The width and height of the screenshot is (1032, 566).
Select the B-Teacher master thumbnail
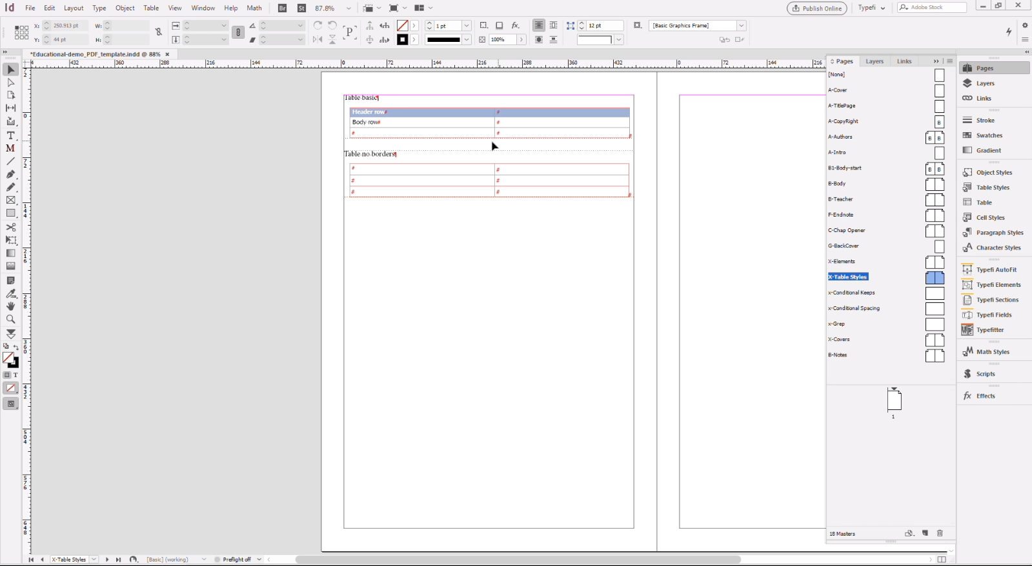[935, 199]
